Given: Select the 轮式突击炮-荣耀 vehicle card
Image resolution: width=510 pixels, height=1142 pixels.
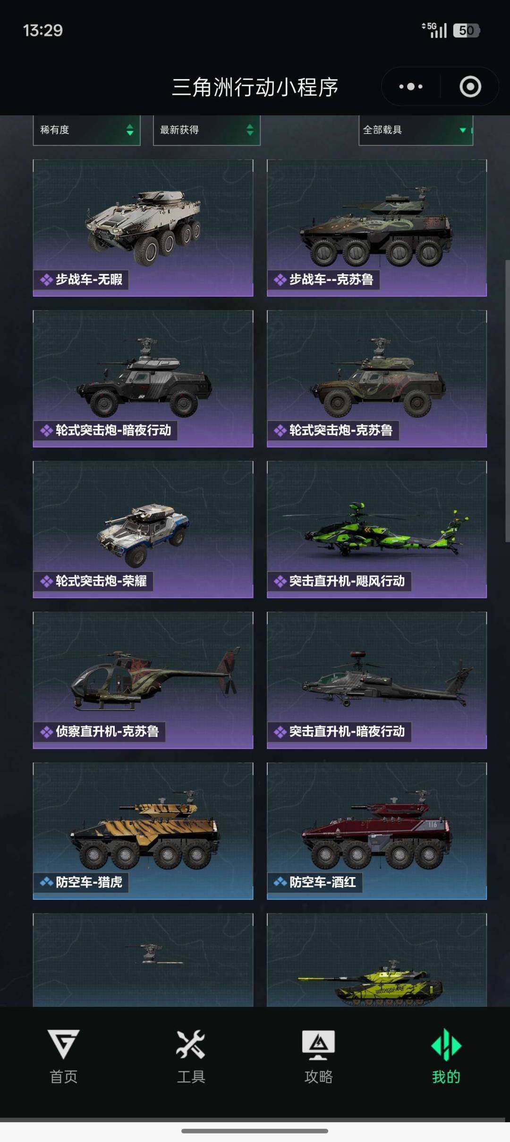Looking at the screenshot, I should pos(143,529).
